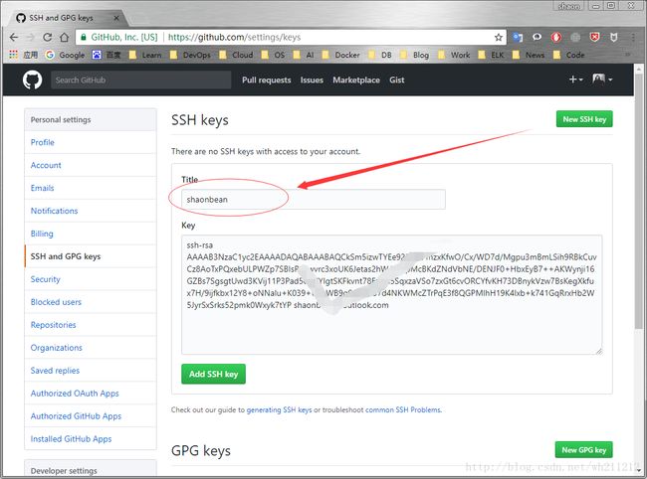647x479 pixels.
Task: Open the ELK bookmarks folder
Action: (x=491, y=55)
